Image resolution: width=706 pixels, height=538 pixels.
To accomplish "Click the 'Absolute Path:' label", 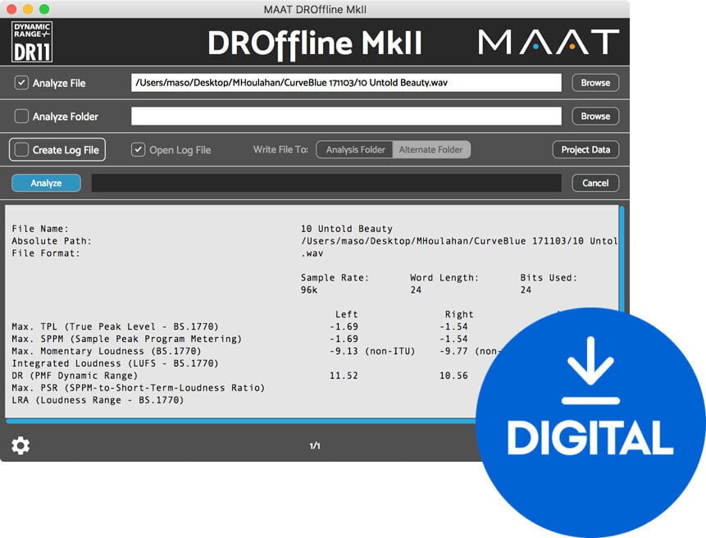I will tap(52, 241).
